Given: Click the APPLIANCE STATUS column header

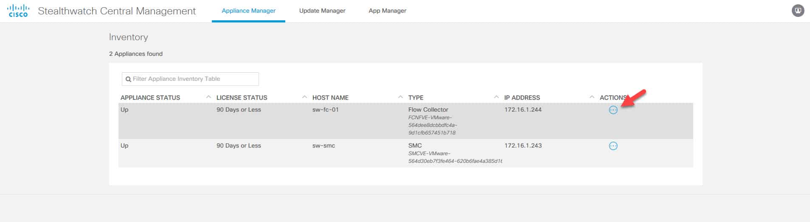Looking at the screenshot, I should 150,98.
